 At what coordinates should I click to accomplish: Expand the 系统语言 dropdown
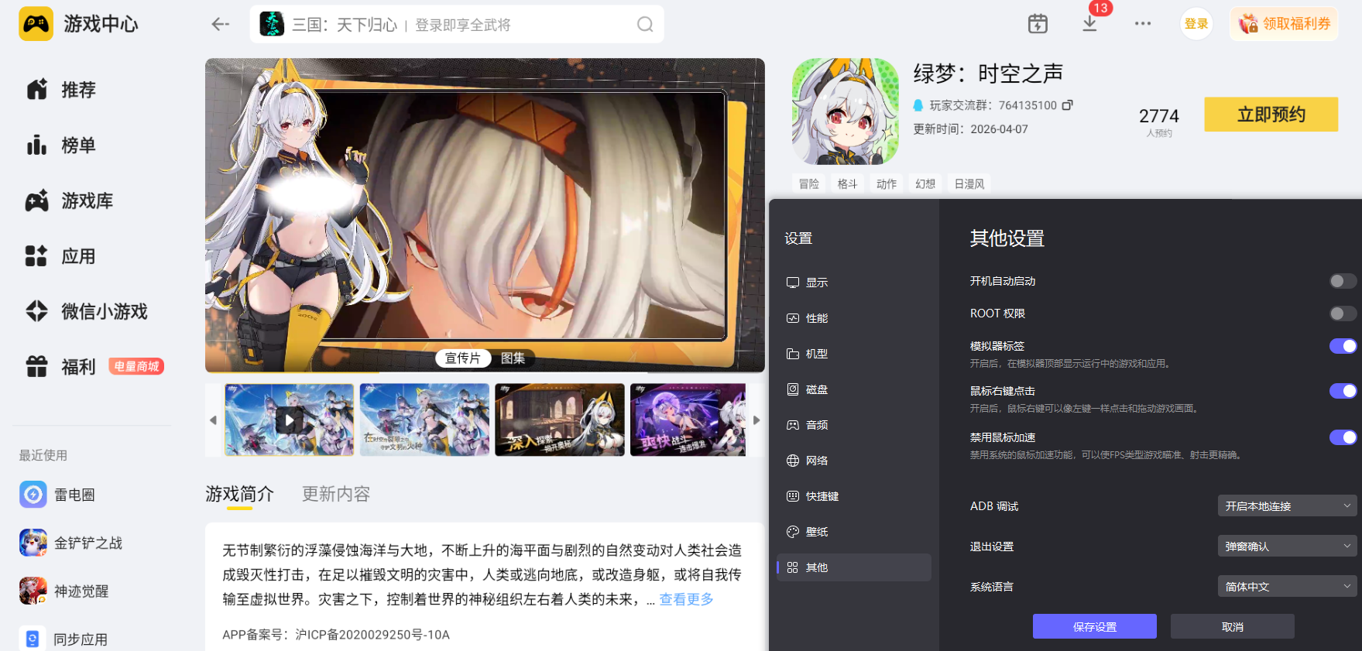click(1287, 587)
